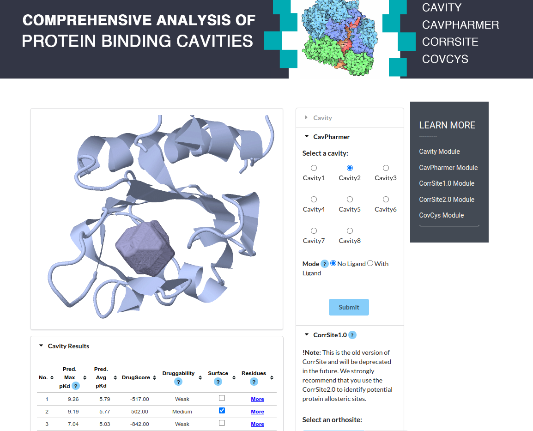Image resolution: width=533 pixels, height=431 pixels.
Task: Open the CAVPHARMER header menu item
Action: (x=460, y=25)
